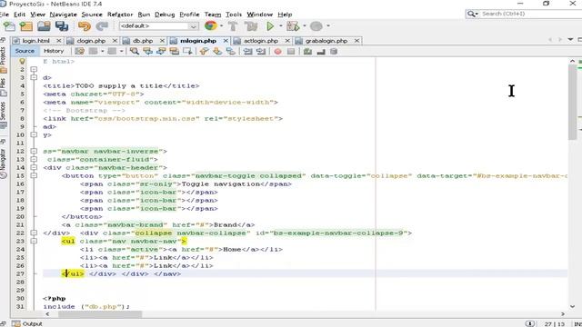This screenshot has height=327, width=582.
Task: Show opened documents list dropdown
Action: (x=570, y=40)
